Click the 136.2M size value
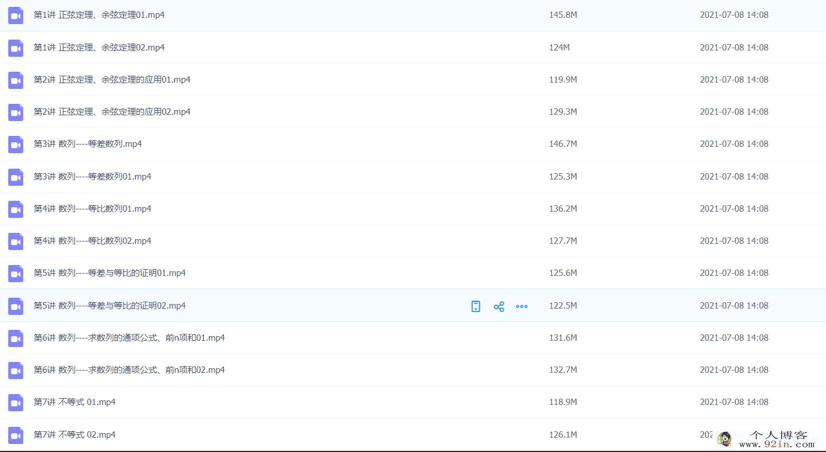 coord(563,208)
